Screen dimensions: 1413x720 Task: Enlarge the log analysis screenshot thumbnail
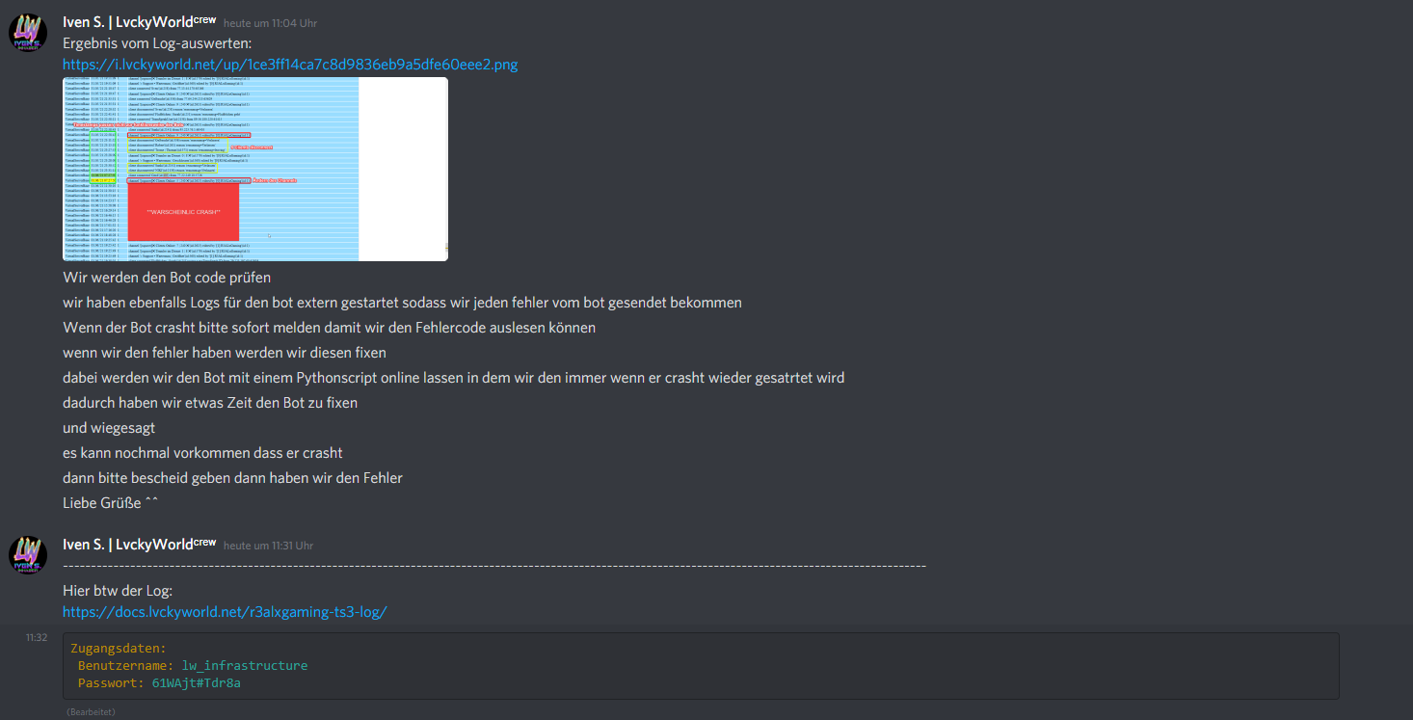coord(255,169)
